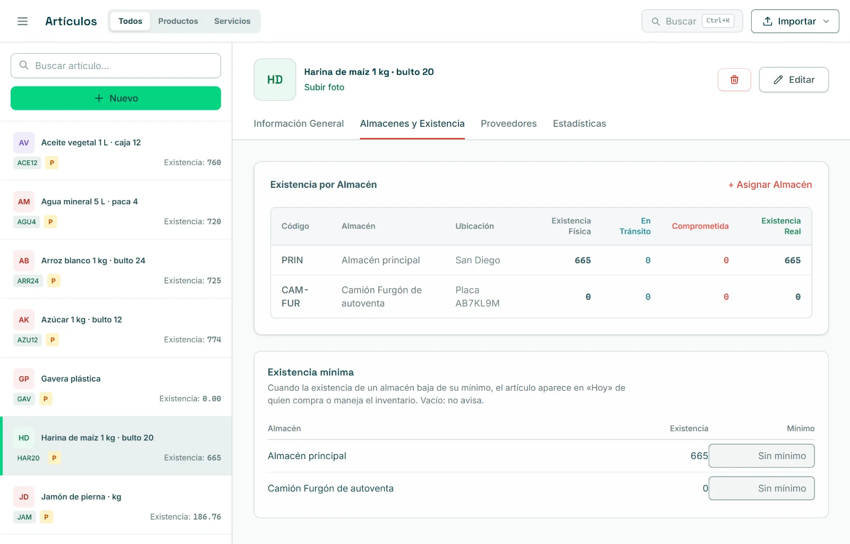Click the Jamón de pierna JD avatar
The height and width of the screenshot is (544, 850).
24,497
